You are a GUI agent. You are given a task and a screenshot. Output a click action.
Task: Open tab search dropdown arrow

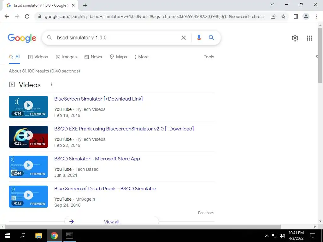point(272,4)
